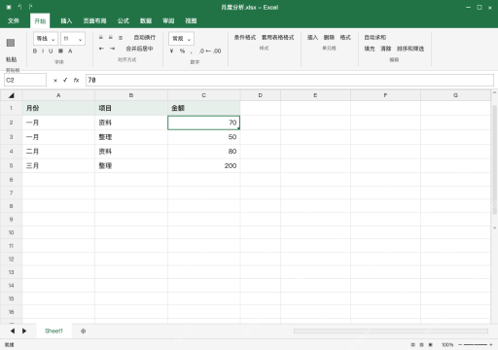
Task: Click the select-all corner triangle
Action: pos(12,95)
